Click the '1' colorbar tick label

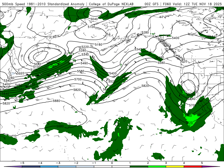[130, 163]
